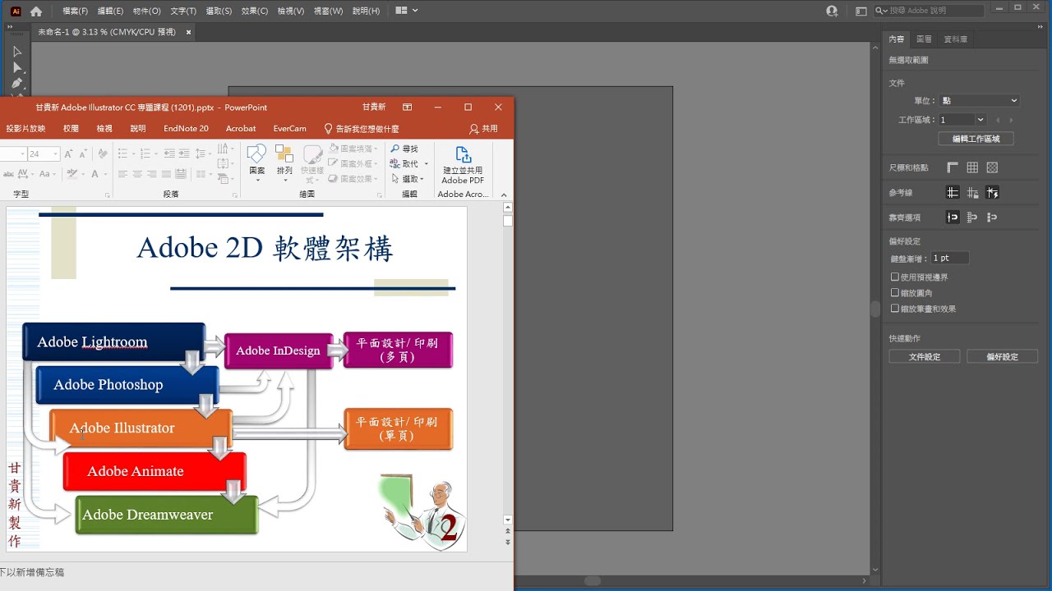Screen dimensions: 1052x591
Task: Show transparency grid icon in properties panel
Action: click(992, 167)
